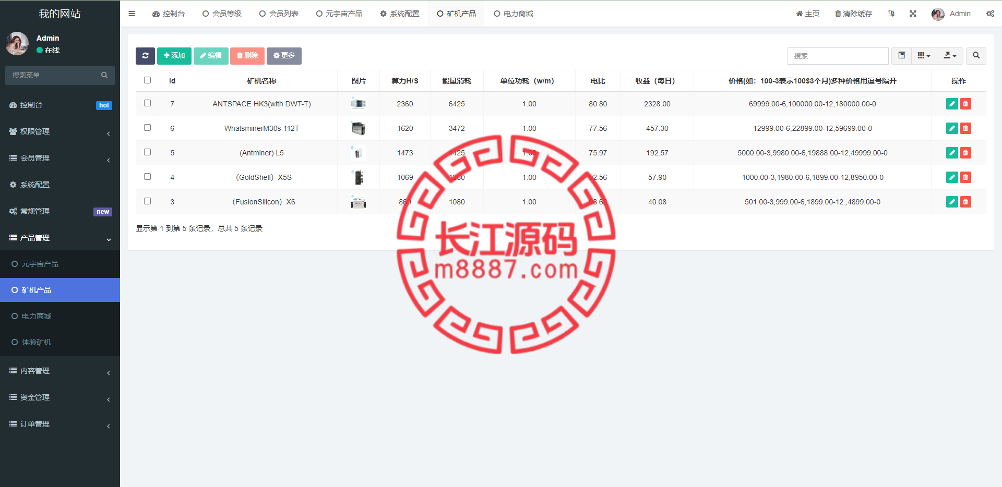Expand the 会员管理 sidebar menu
1002x487 pixels.
pos(60,158)
